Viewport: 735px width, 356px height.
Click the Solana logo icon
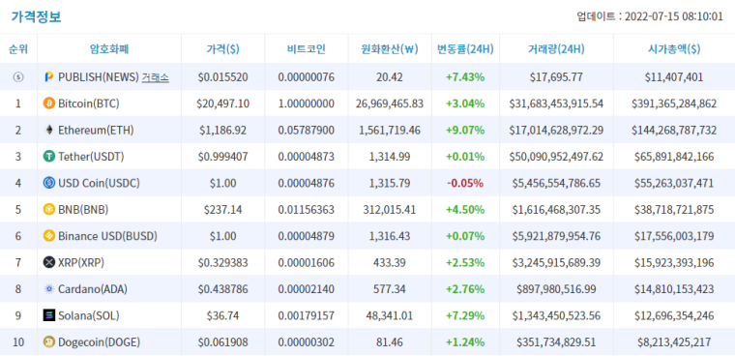[48, 315]
